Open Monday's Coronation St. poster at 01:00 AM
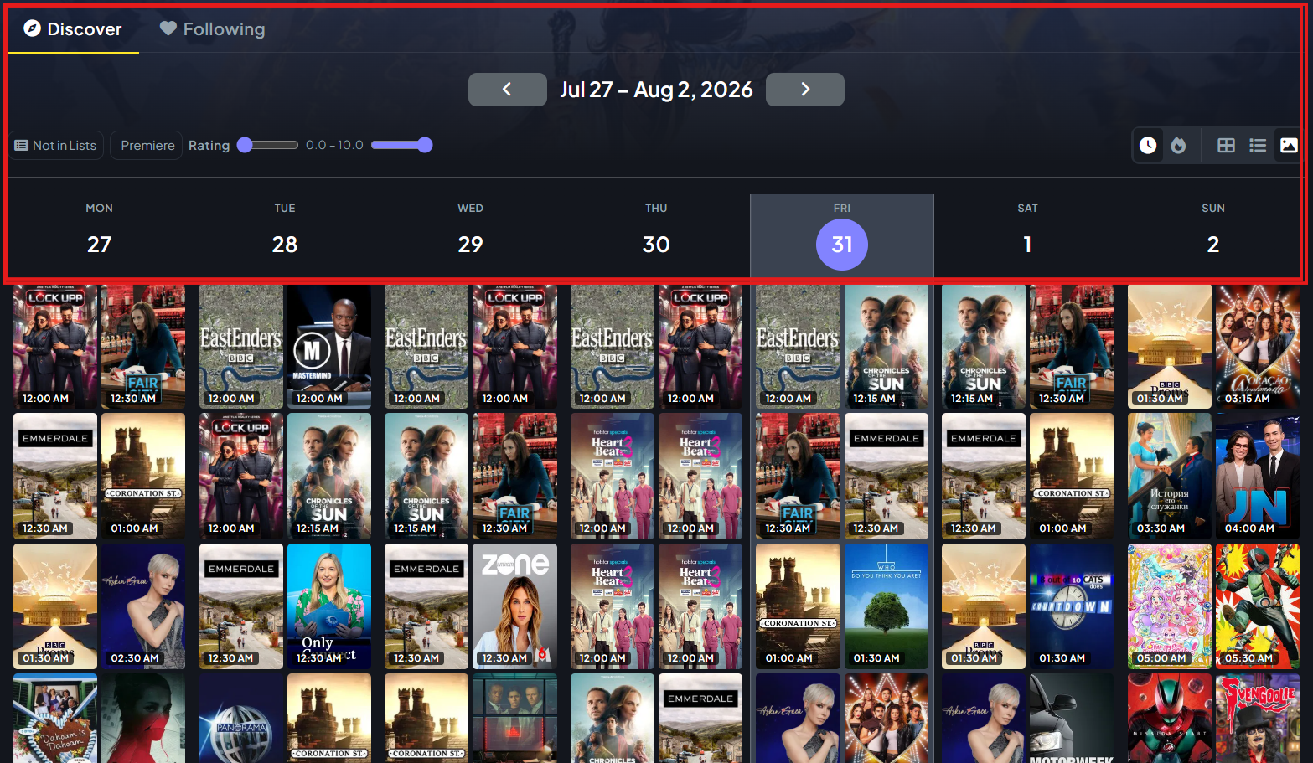 tap(143, 476)
